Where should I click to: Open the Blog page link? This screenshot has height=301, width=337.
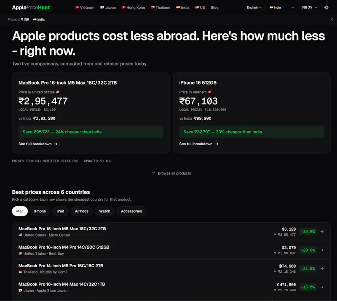coord(214,8)
